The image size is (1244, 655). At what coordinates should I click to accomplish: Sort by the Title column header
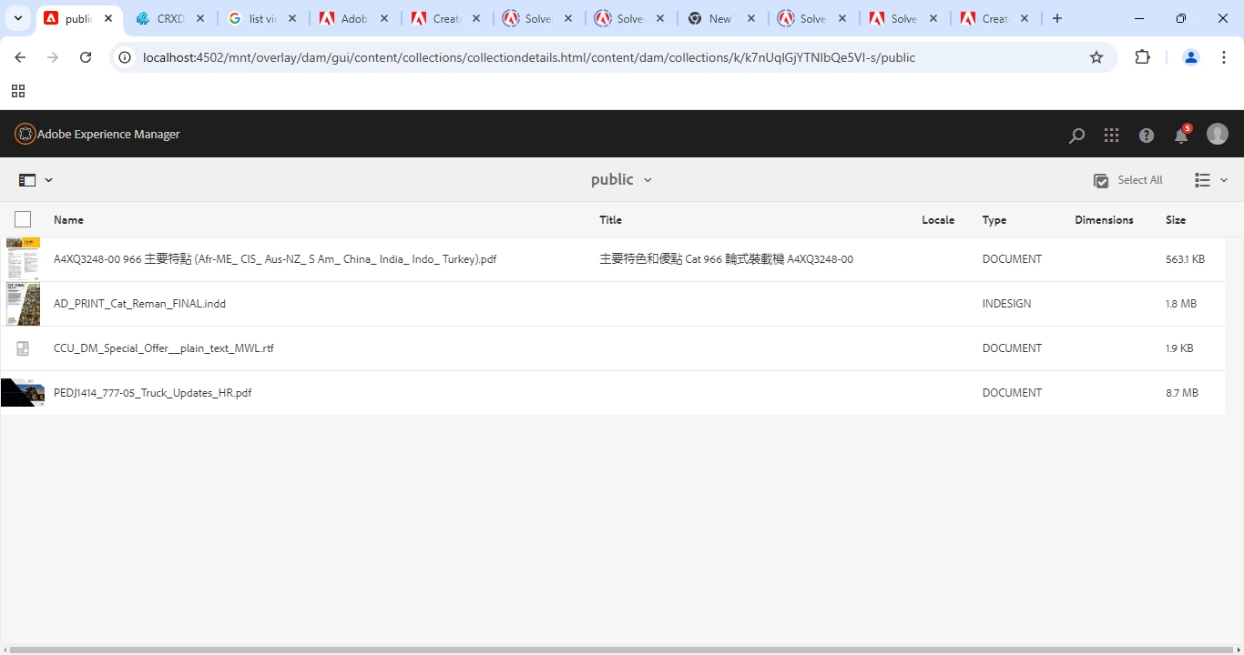tap(611, 220)
